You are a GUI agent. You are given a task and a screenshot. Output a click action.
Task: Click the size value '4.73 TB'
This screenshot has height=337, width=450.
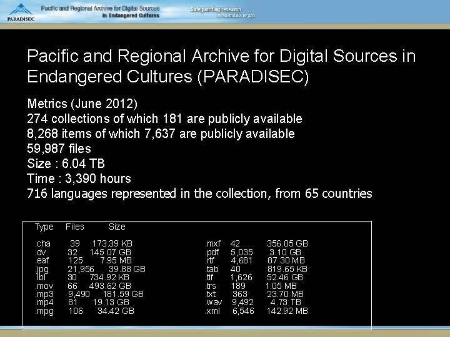[286, 302]
